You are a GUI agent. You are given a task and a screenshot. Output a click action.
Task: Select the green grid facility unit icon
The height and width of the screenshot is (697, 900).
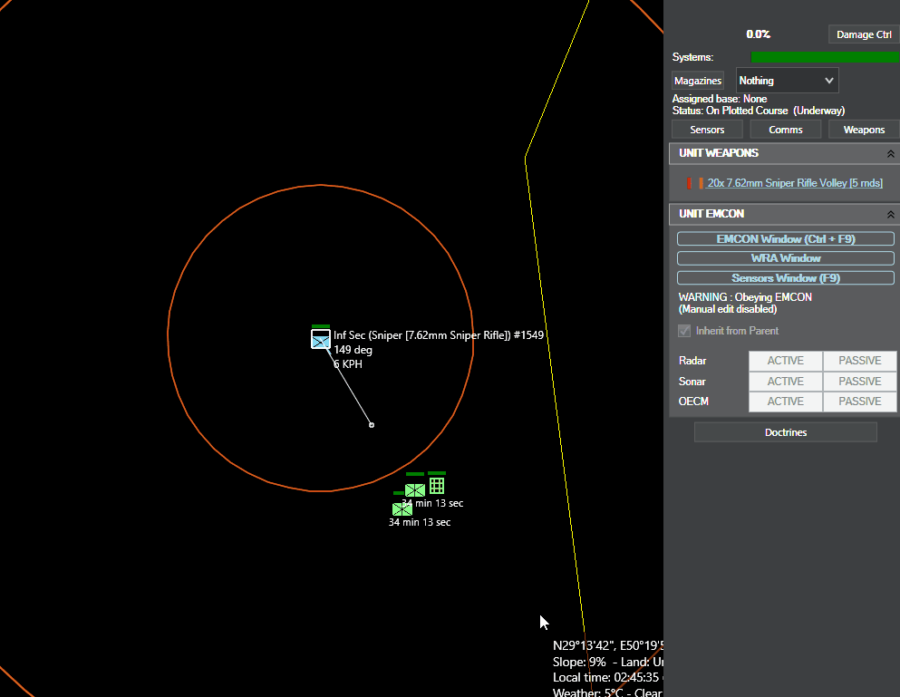[x=437, y=486]
